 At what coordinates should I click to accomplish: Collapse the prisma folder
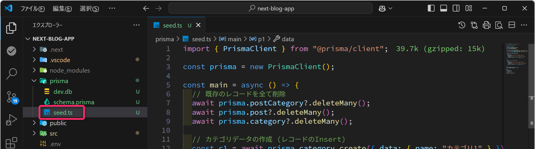(x=34, y=81)
